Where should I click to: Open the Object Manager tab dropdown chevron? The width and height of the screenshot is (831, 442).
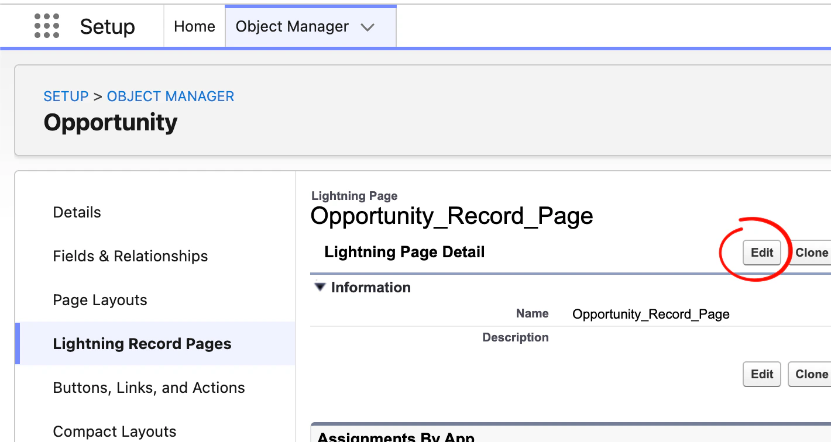coord(368,27)
